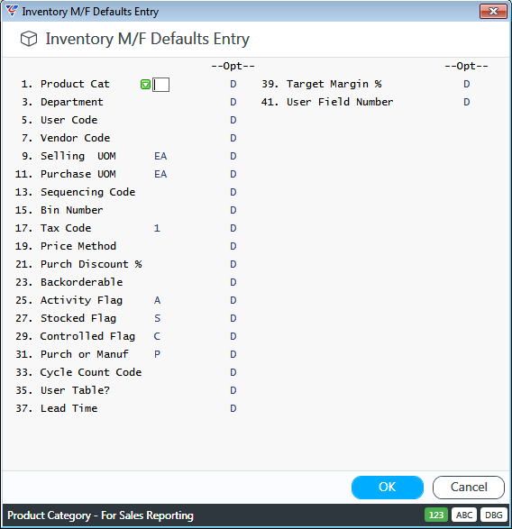This screenshot has width=512, height=529.
Task: Select the Selling UOM value EA
Action: (160, 156)
